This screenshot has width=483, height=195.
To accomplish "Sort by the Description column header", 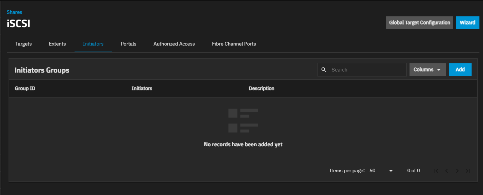I will coord(261,89).
